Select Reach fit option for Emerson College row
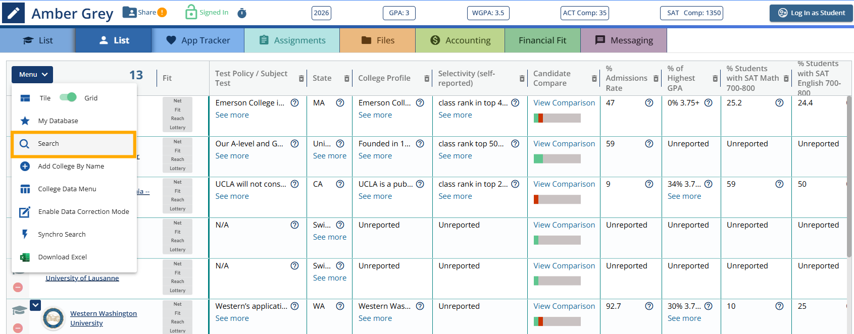This screenshot has height=334, width=854. click(x=178, y=119)
